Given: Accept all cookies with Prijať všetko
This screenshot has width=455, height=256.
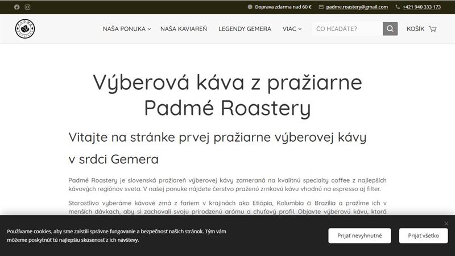Looking at the screenshot, I should (423, 236).
